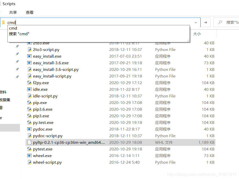Select the file name pip.exe
This screenshot has height=179, width=239.
pos(40,103)
